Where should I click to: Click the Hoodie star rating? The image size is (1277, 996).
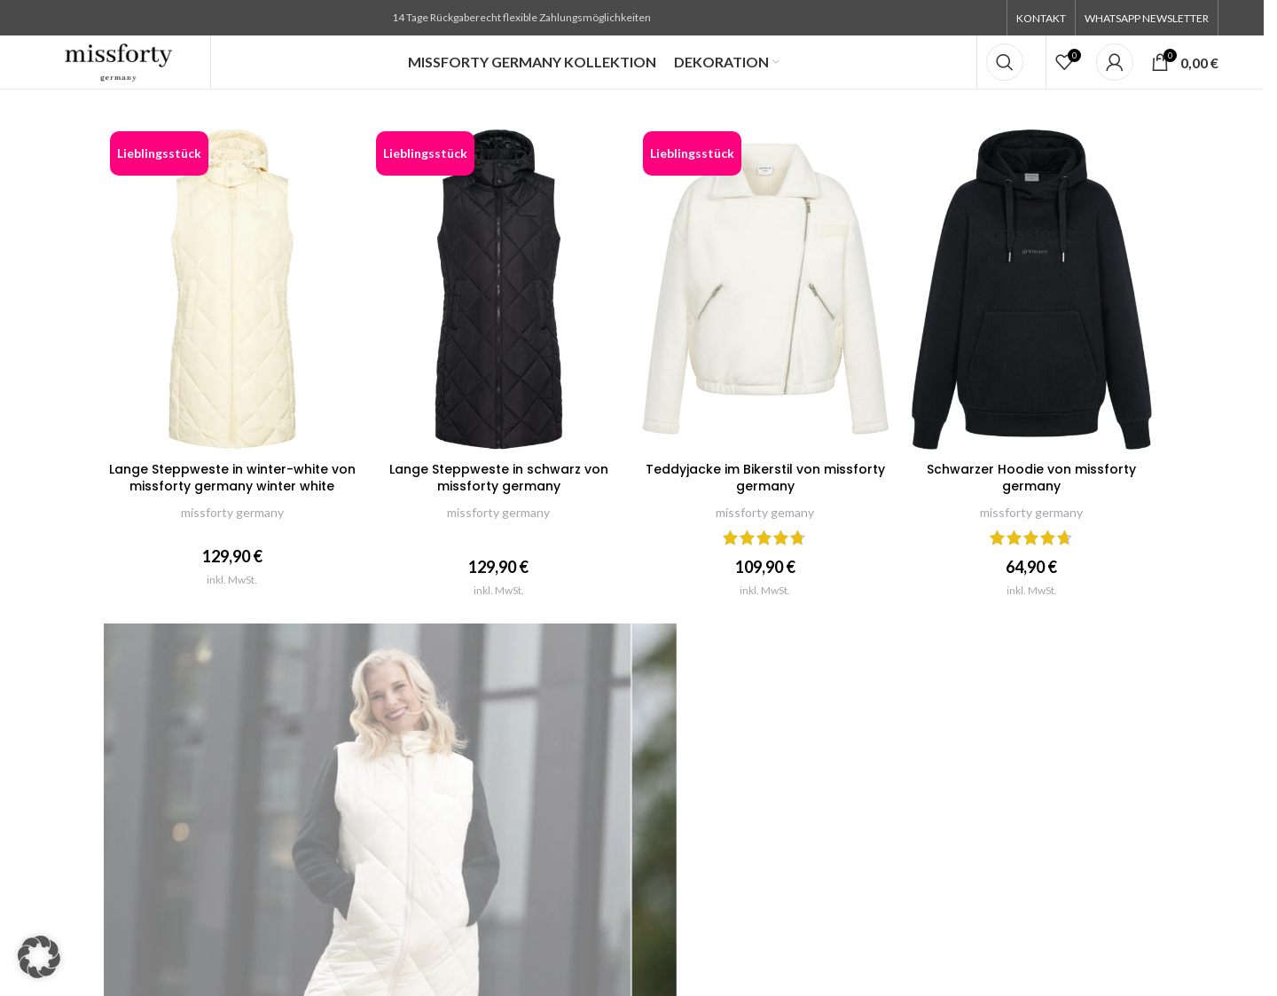[1031, 537]
